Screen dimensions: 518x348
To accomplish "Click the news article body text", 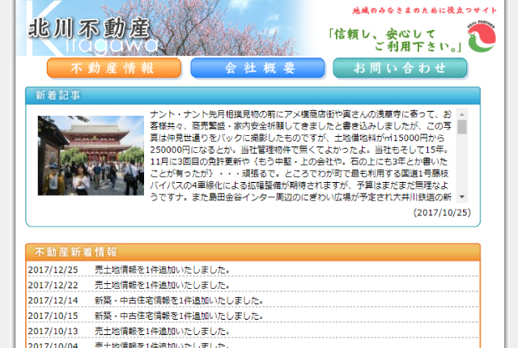I will coord(300,155).
